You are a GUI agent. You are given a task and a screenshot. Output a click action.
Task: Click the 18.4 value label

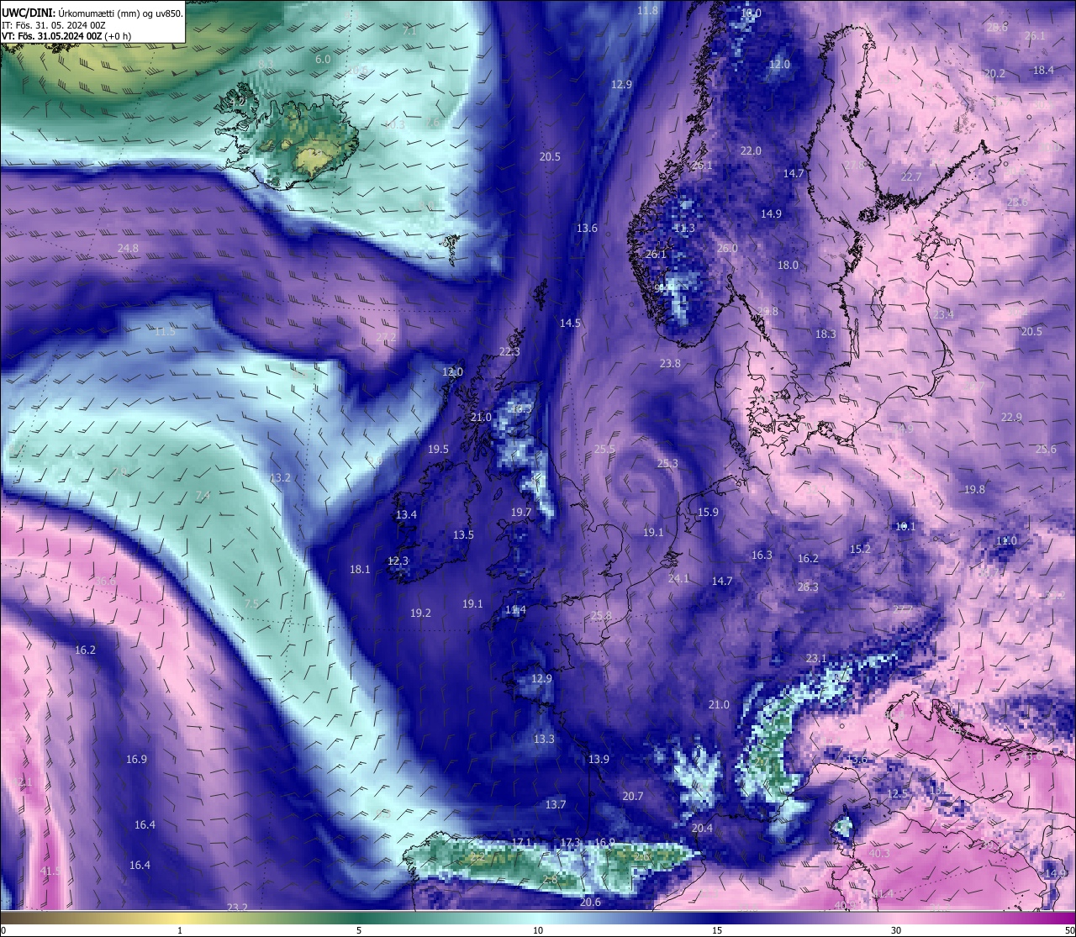tap(1043, 70)
